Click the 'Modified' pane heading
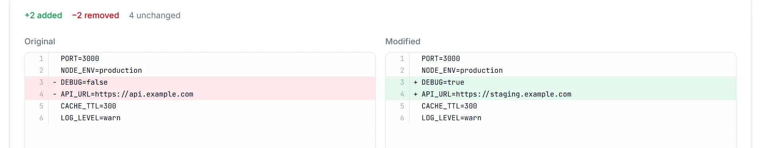 403,42
